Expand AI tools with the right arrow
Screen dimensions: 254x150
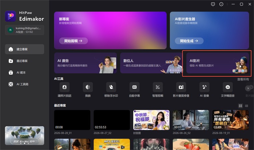248,88
